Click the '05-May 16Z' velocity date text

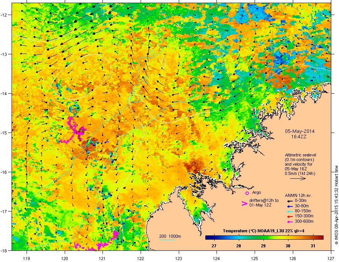coord(295,169)
